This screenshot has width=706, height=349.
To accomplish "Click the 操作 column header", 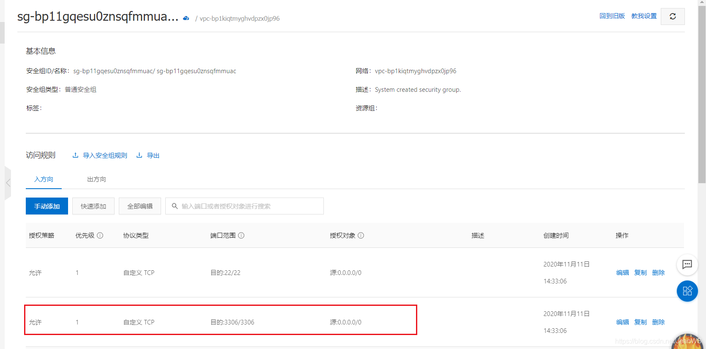I will [x=622, y=236].
